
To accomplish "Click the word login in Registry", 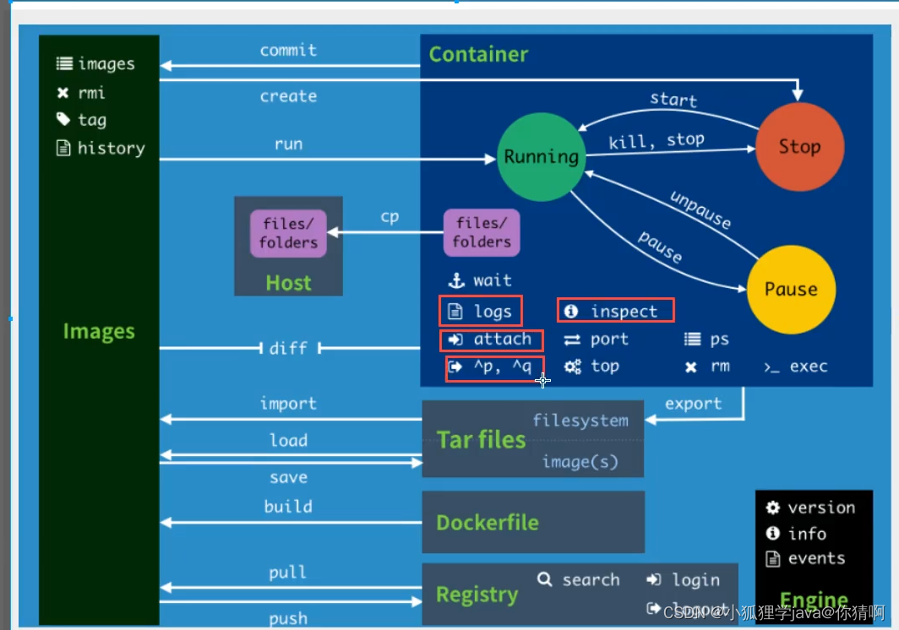I will (695, 581).
